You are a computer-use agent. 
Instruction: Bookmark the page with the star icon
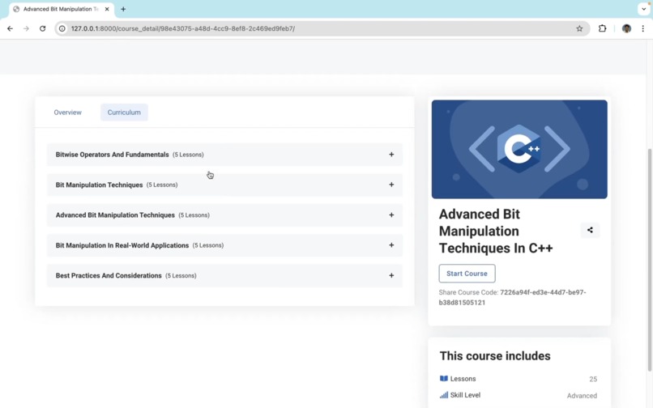tap(579, 28)
